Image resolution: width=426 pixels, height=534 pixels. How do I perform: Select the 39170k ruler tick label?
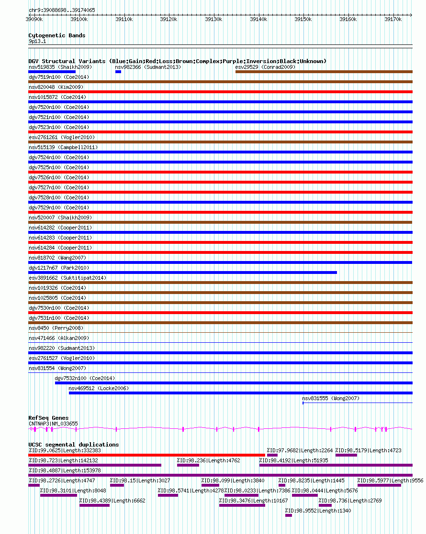[x=393, y=20]
